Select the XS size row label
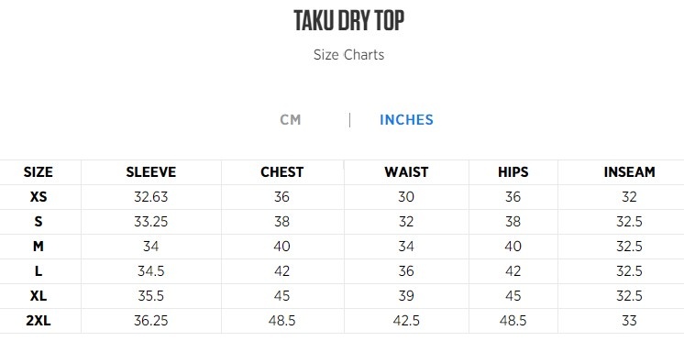This screenshot has height=341, width=684. (39, 197)
